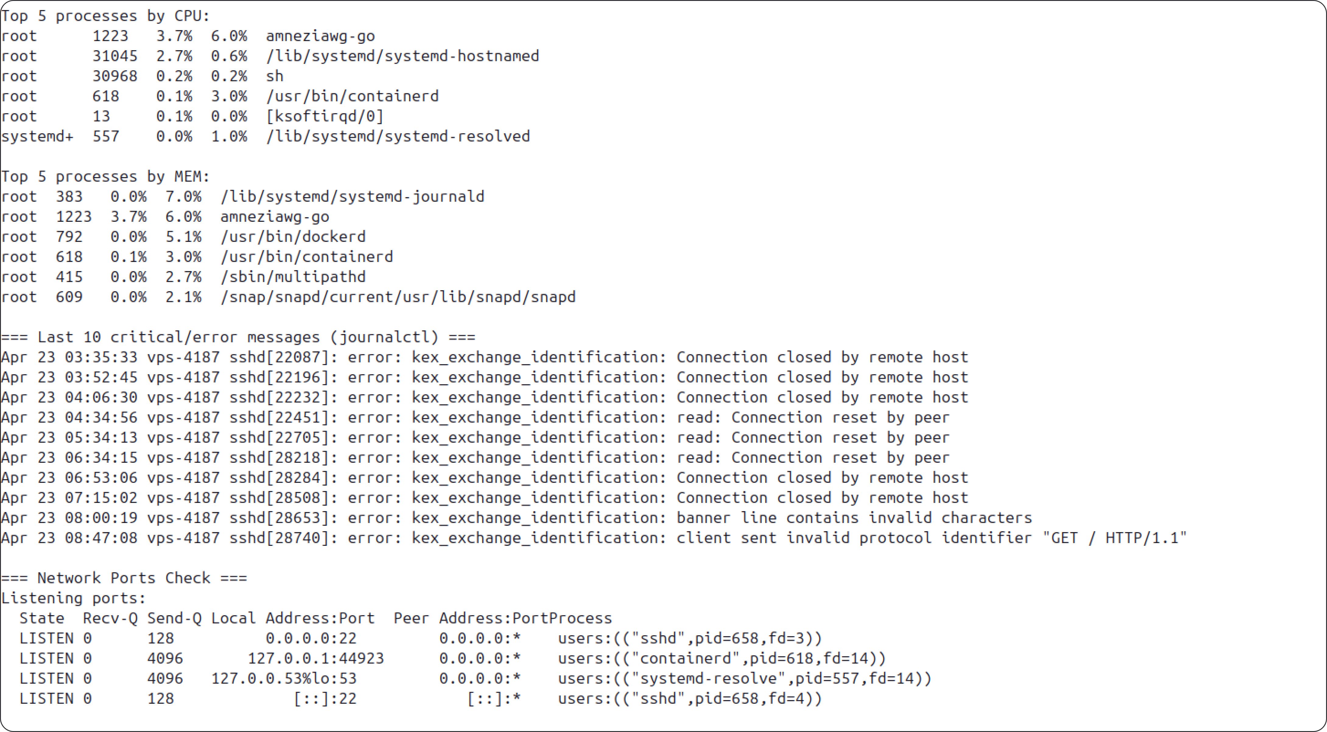The width and height of the screenshot is (1327, 732).
Task: Click the "GET / HTTP/1.1" quoted string
Action: tap(1115, 538)
